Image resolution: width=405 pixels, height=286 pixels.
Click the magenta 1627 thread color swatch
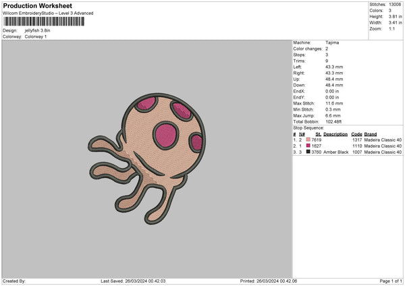(x=308, y=146)
